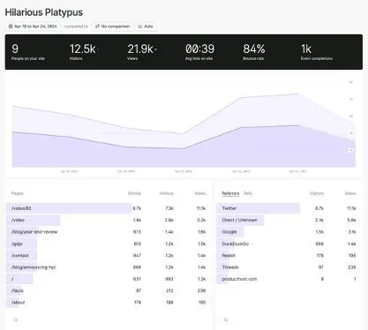Screen dimensions: 368x330
Task: Click the Pages column header
Action: pos(18,193)
